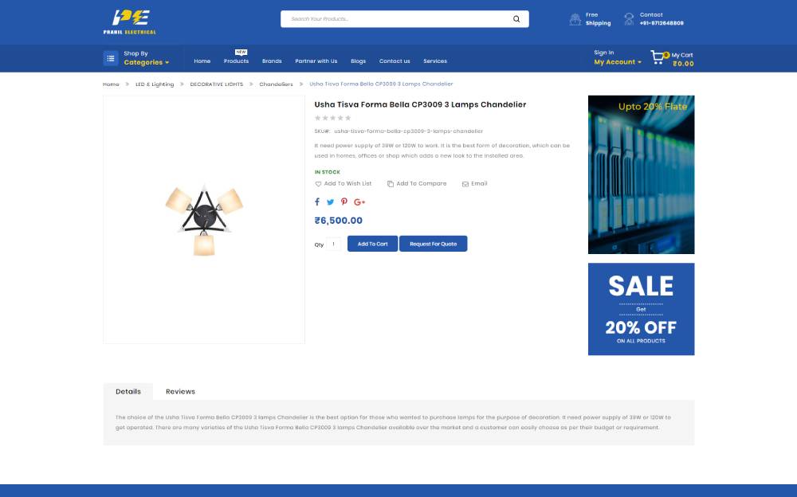Open the Products menu
Viewport: 797px width, 497px height.
point(237,61)
